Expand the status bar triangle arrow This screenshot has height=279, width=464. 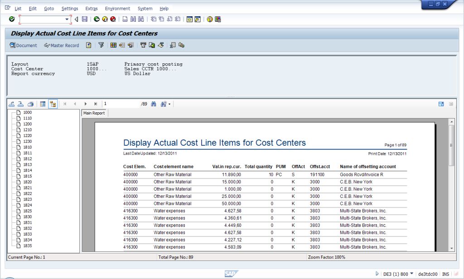tap(377, 274)
